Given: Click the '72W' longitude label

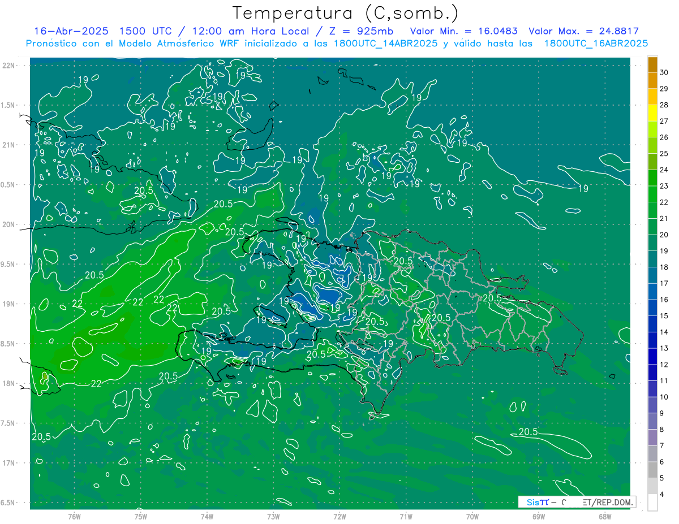Looking at the screenshot, I should click(339, 516).
